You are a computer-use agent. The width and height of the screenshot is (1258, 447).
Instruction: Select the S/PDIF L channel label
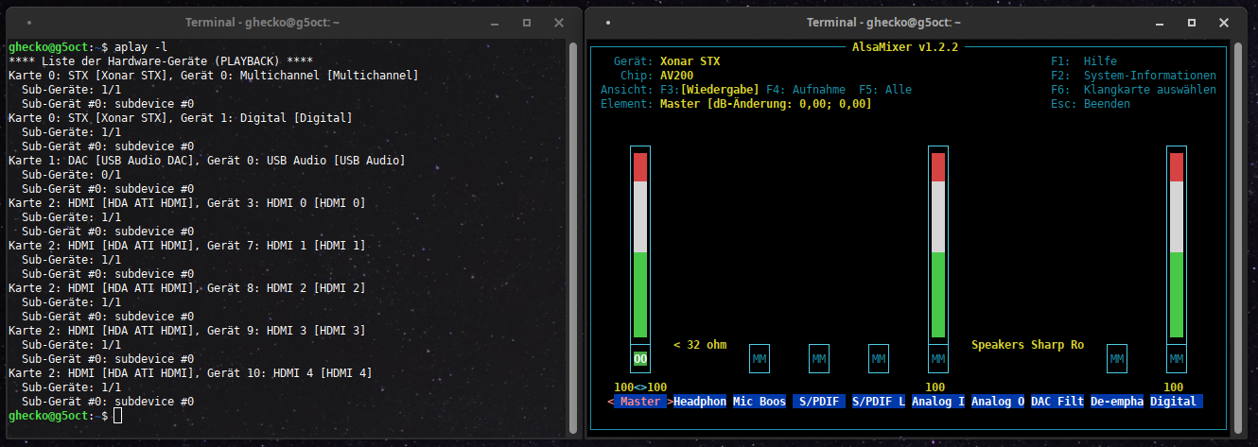(879, 402)
